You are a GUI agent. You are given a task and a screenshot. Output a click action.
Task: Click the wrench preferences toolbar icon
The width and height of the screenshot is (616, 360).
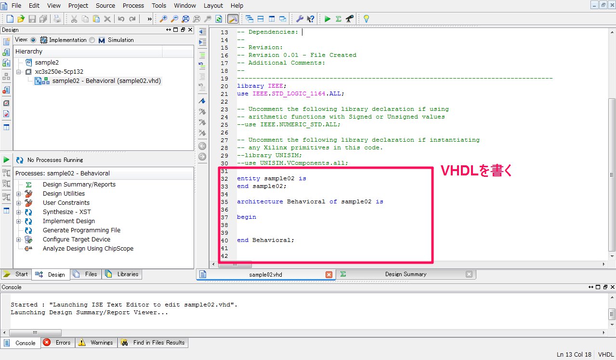pos(299,19)
